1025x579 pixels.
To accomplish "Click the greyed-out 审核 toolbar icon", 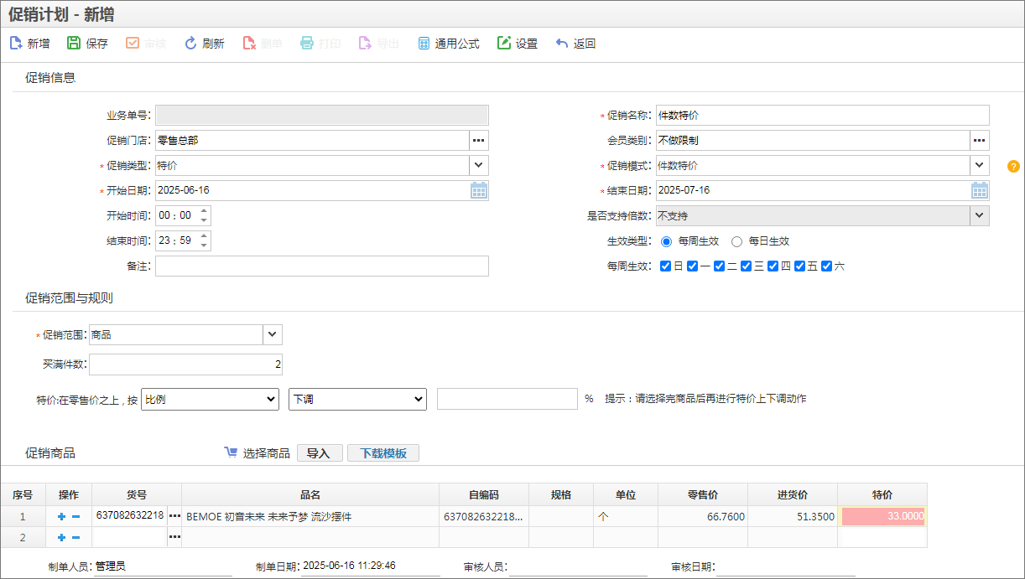I will click(133, 44).
